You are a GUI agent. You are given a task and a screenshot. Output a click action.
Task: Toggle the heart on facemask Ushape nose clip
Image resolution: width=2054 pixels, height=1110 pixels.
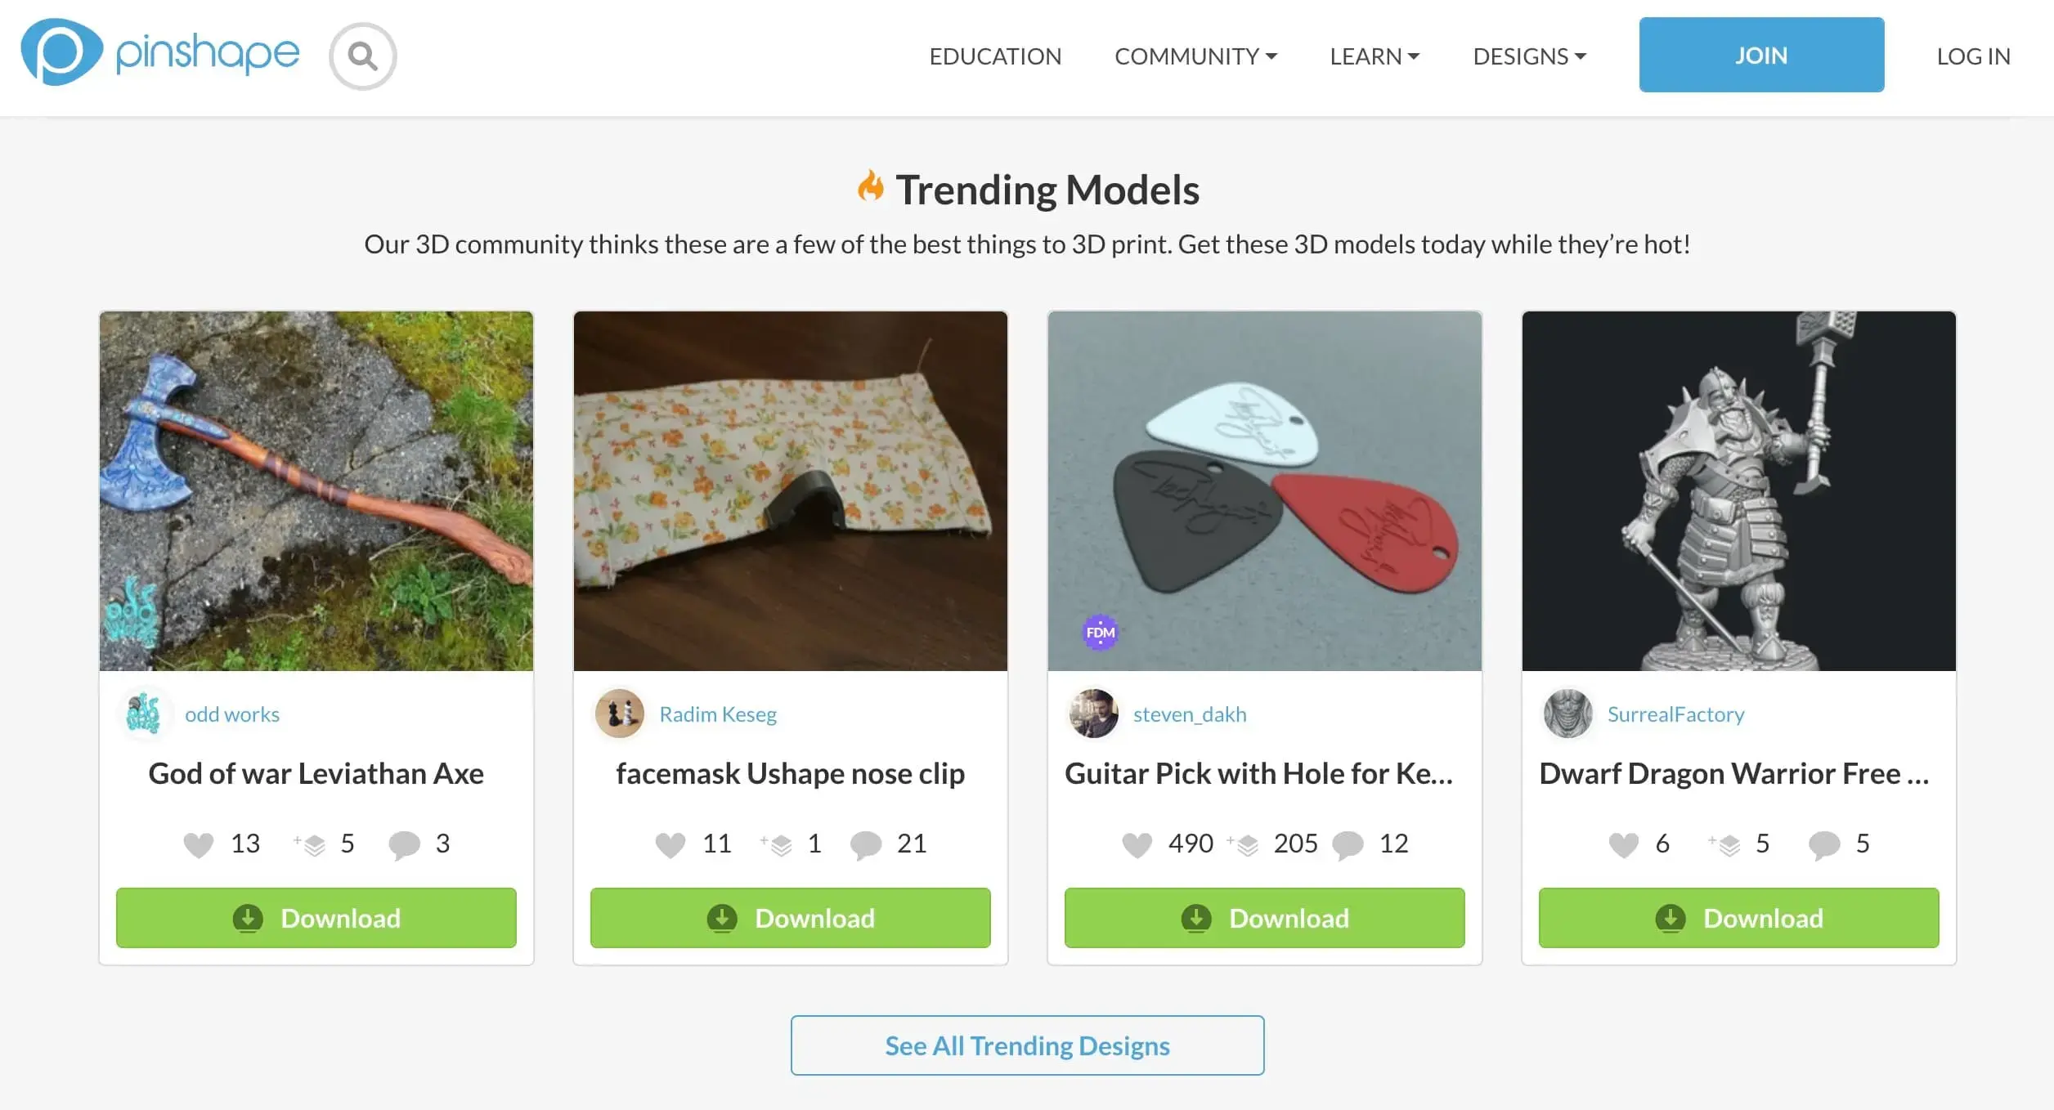(670, 844)
